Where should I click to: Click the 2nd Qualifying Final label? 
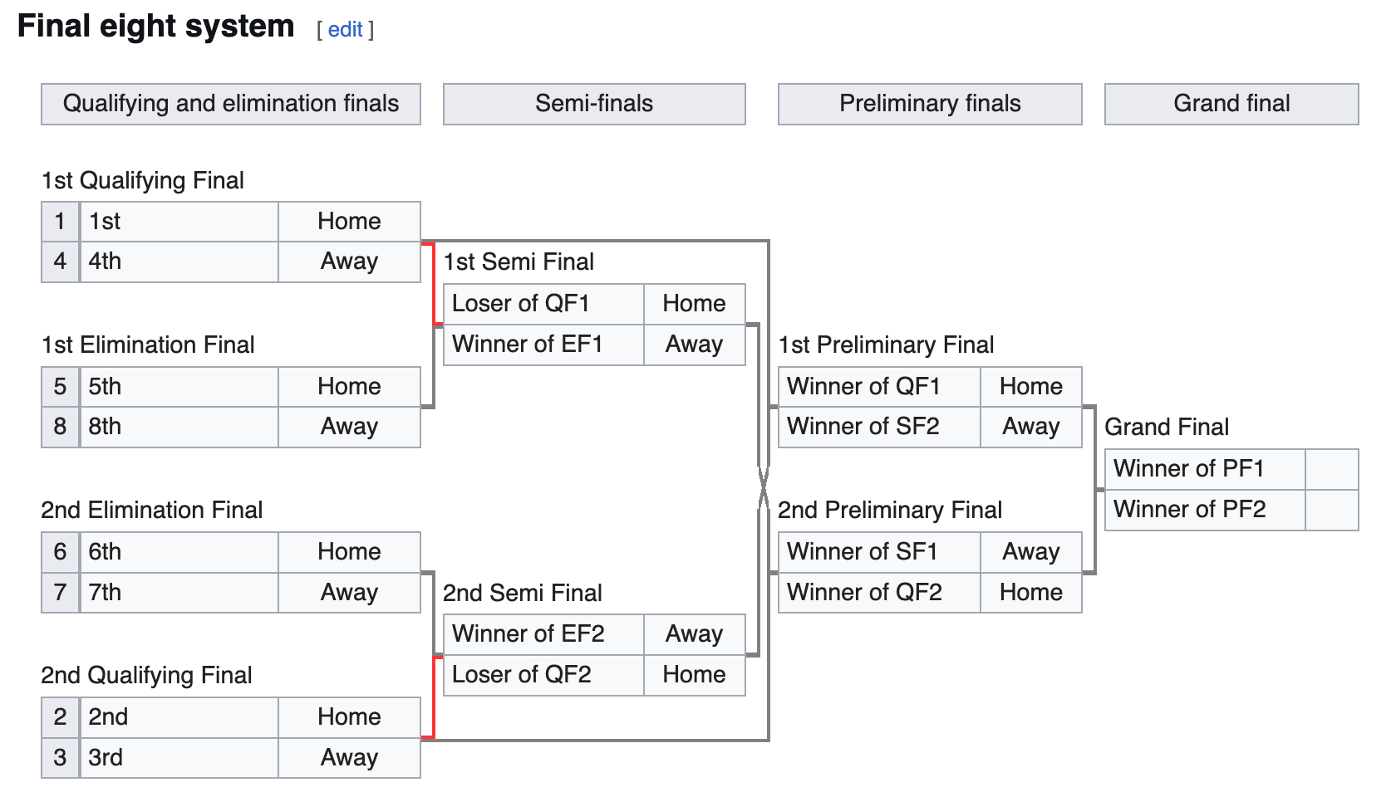(x=146, y=676)
